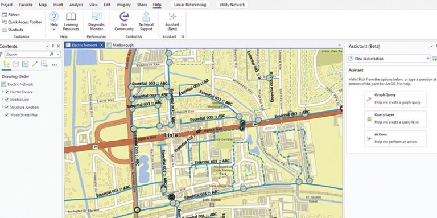Open the Help dropdown arrow
Image resolution: width=437 pixels, height=218 pixels.
tap(54, 29)
